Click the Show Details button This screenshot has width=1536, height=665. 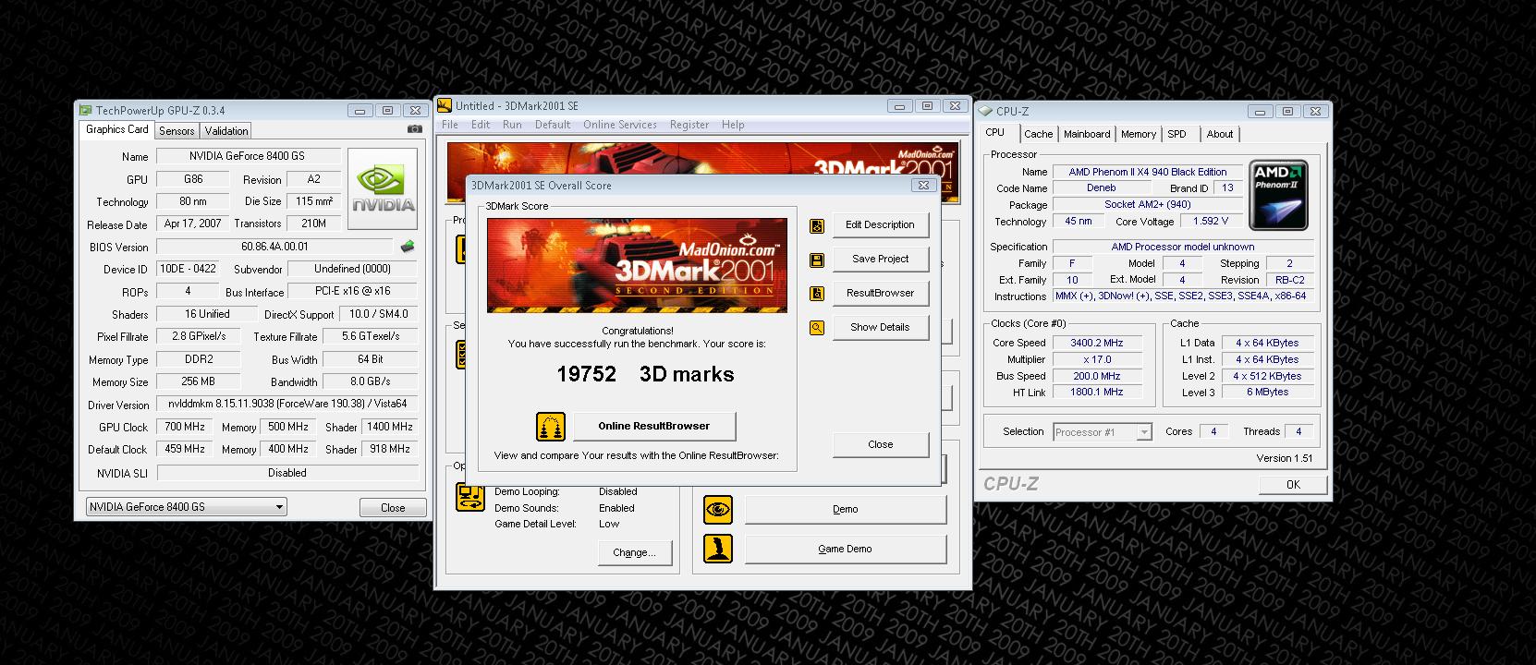[x=880, y=327]
